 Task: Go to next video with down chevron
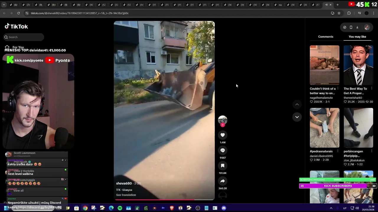click(x=297, y=117)
